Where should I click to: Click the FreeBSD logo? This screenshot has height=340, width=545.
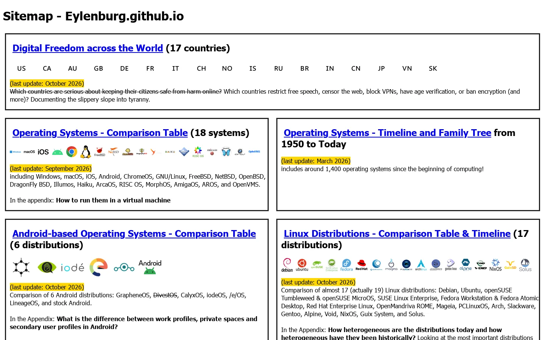pyautogui.click(x=100, y=152)
